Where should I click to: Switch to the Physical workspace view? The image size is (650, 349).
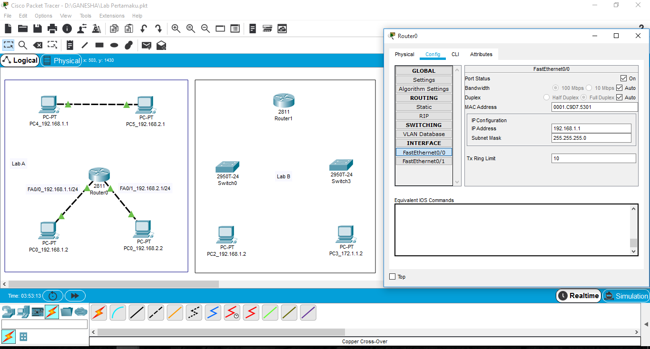point(61,60)
